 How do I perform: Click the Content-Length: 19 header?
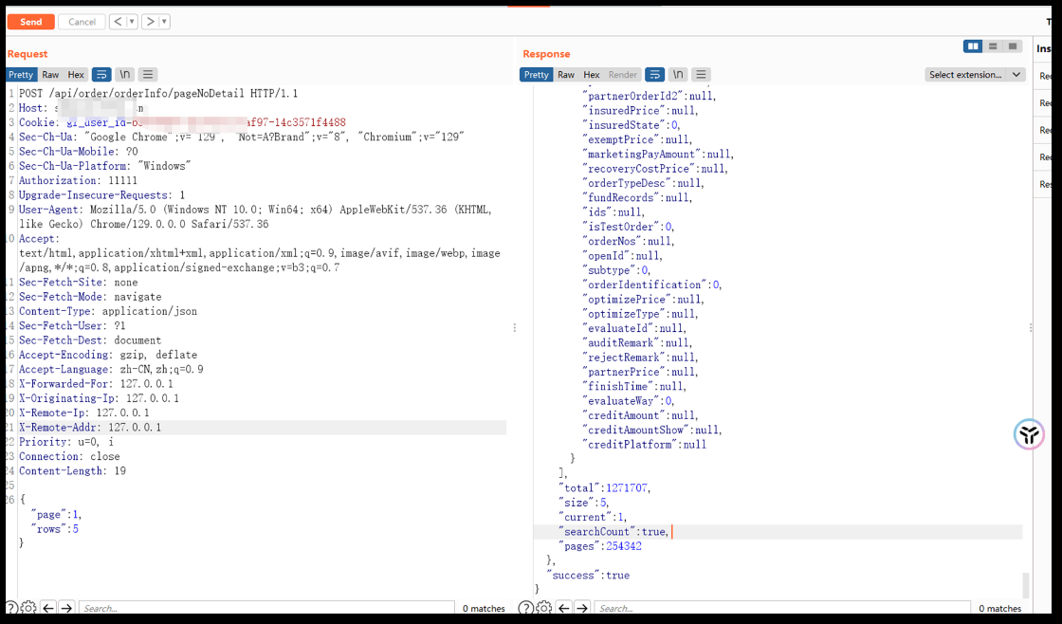(72, 471)
